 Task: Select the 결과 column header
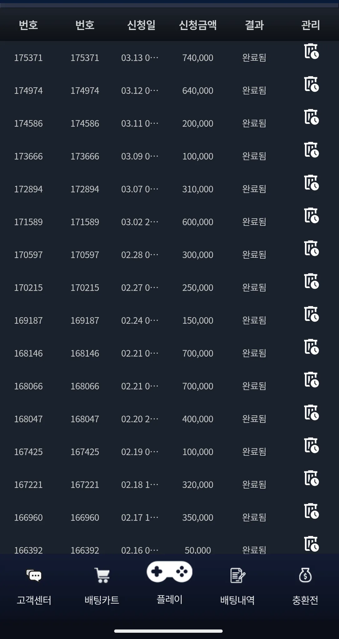254,25
